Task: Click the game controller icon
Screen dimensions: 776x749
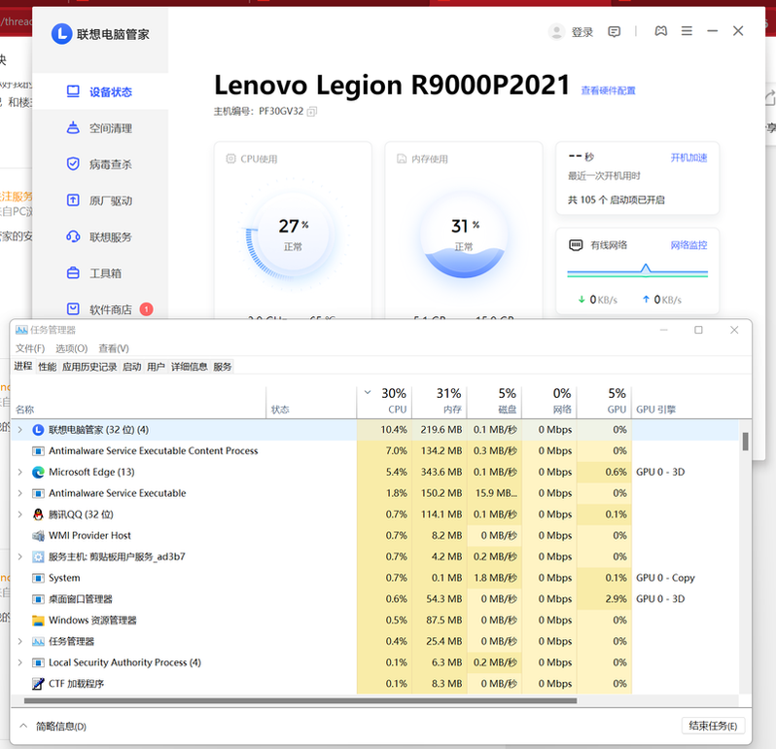Action: tap(660, 32)
